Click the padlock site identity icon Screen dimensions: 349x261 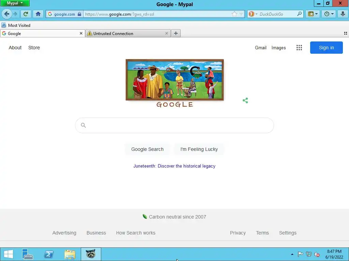click(x=79, y=14)
